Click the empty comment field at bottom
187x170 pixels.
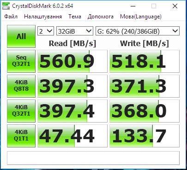click(x=93, y=158)
